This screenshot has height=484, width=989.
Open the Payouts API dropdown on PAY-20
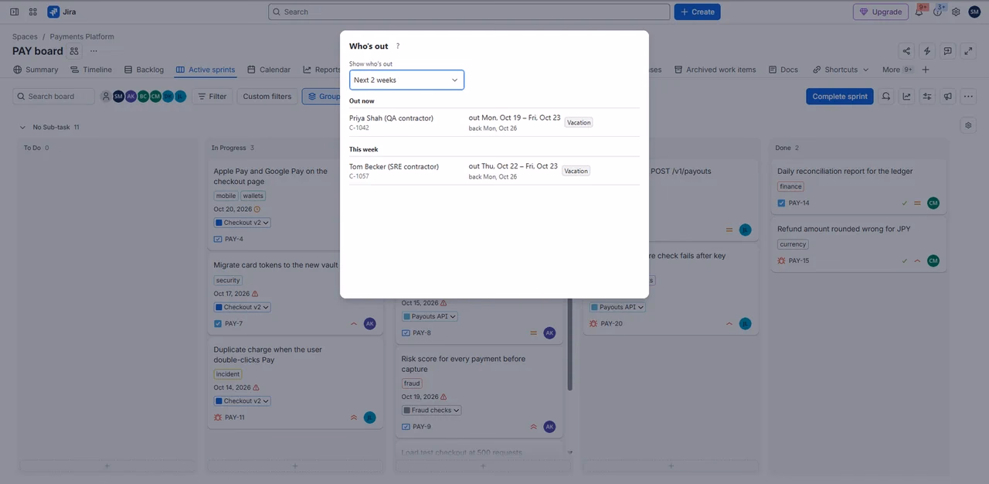tap(617, 307)
